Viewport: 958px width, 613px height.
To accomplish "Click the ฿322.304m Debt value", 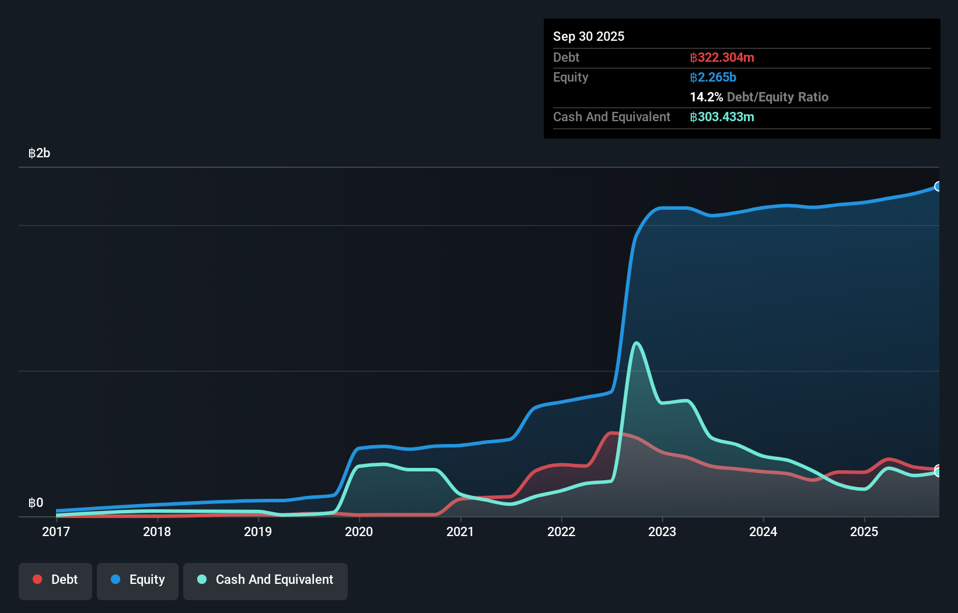I will pyautogui.click(x=722, y=58).
